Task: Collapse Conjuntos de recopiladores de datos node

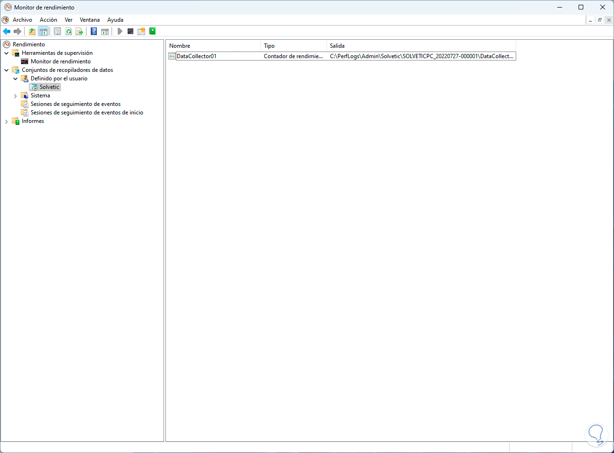Action: coord(6,70)
